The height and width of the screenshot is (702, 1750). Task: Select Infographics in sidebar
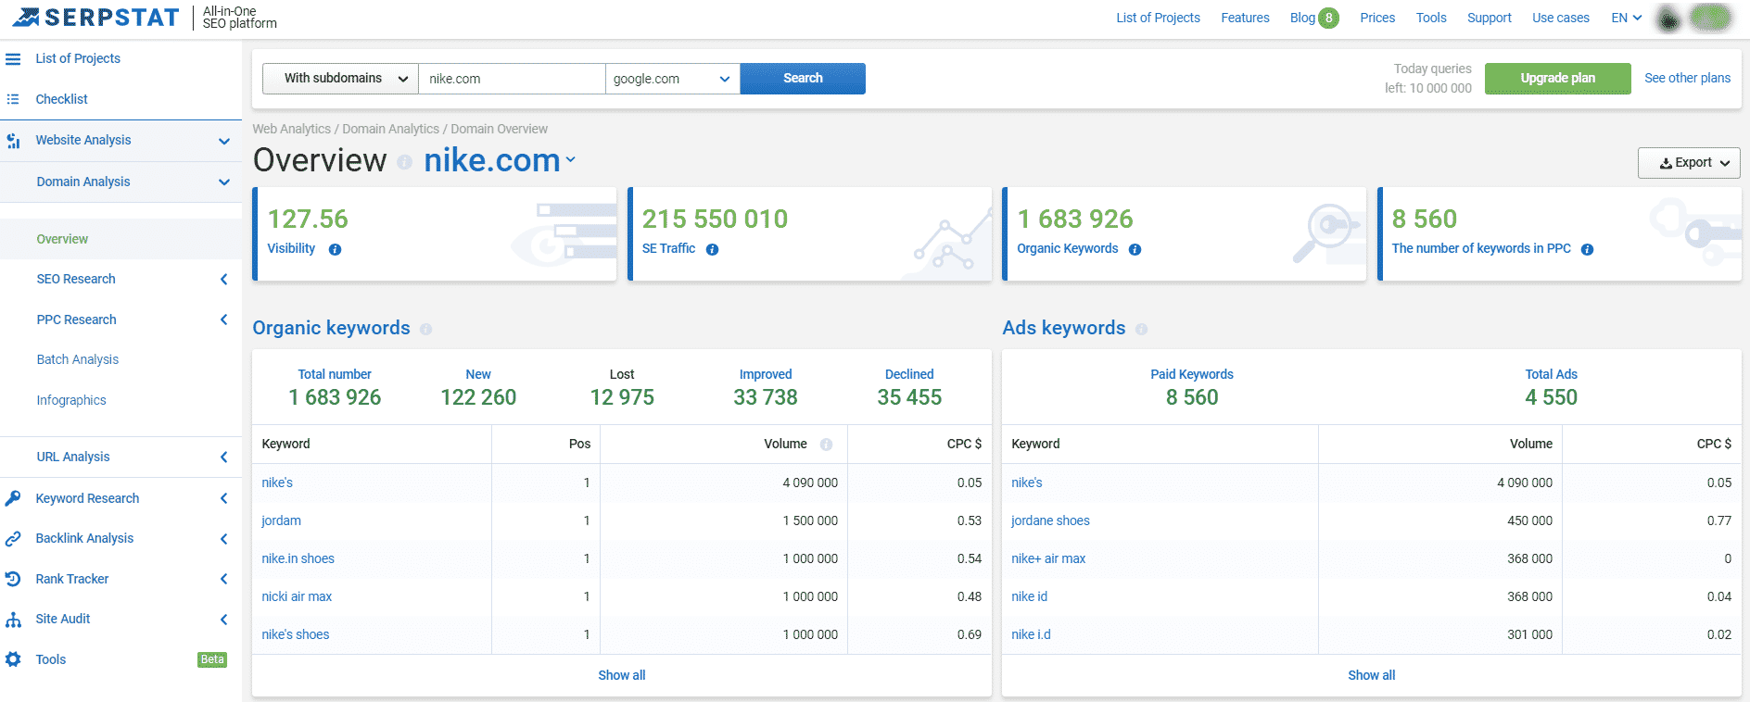coord(71,400)
